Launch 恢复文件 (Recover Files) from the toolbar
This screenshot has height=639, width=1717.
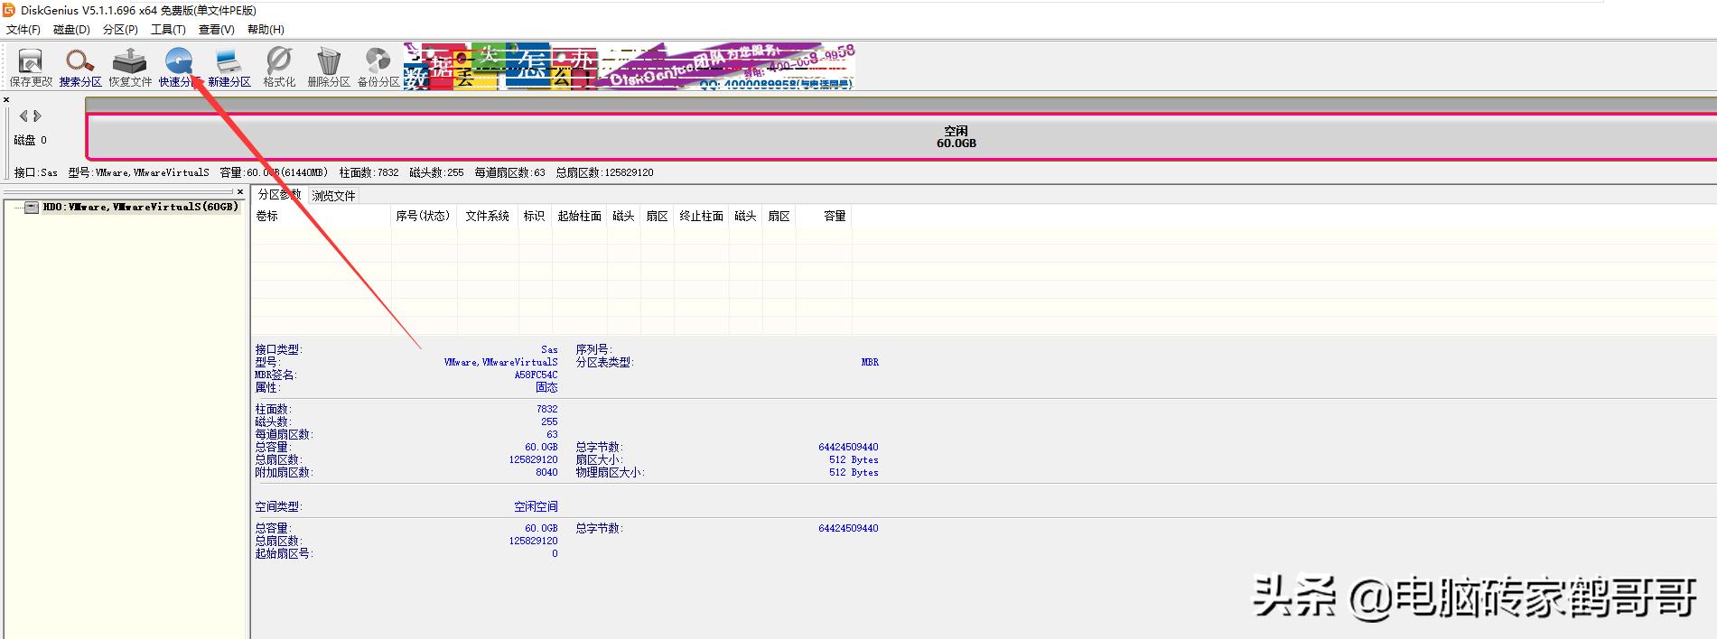(130, 66)
